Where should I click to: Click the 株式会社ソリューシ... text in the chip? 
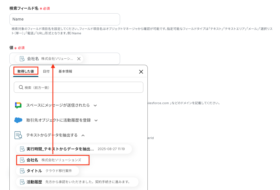tap(57, 59)
